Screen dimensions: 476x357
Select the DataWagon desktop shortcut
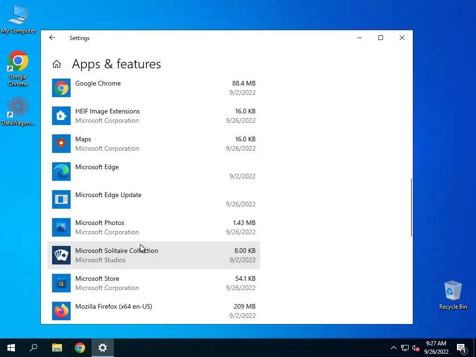point(18,111)
